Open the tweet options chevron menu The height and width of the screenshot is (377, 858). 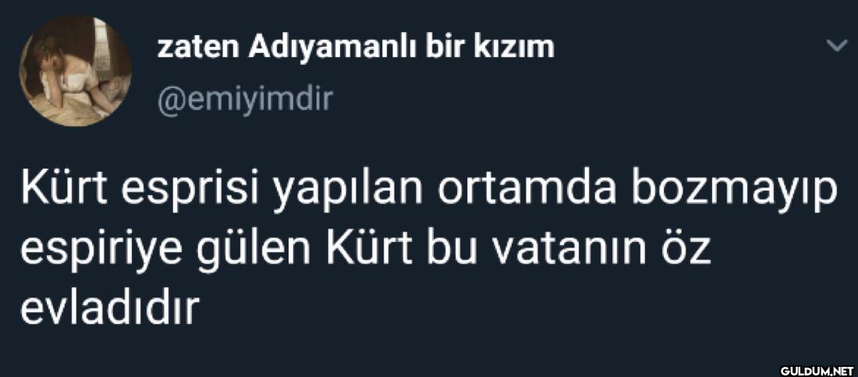[836, 48]
